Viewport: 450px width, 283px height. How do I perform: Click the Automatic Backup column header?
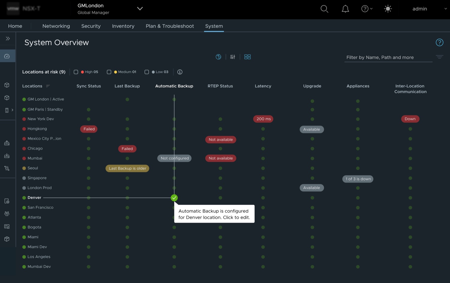174,86
